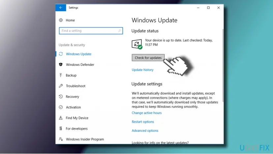The image size is (273, 154).
Task: Open the Change active hours link
Action: (x=147, y=113)
